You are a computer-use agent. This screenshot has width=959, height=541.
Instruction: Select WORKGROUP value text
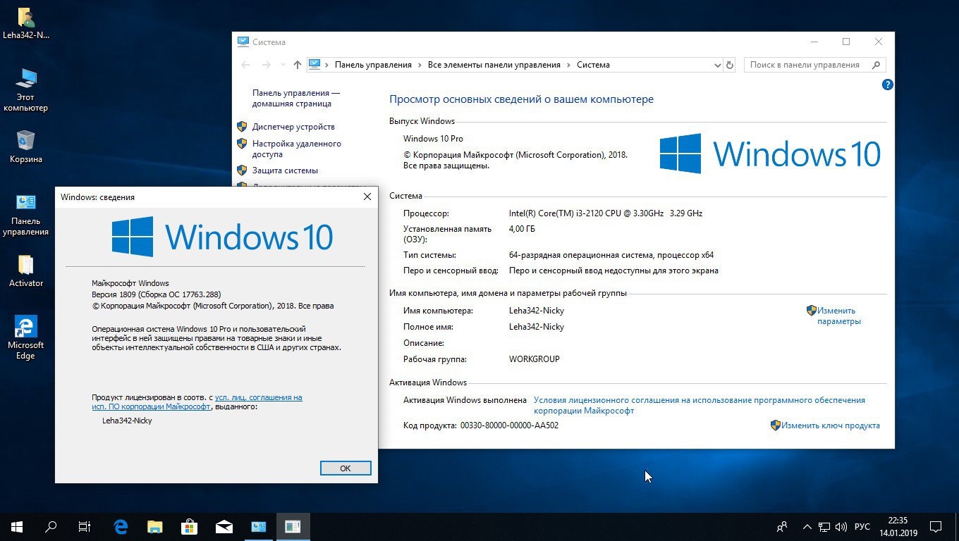point(535,359)
